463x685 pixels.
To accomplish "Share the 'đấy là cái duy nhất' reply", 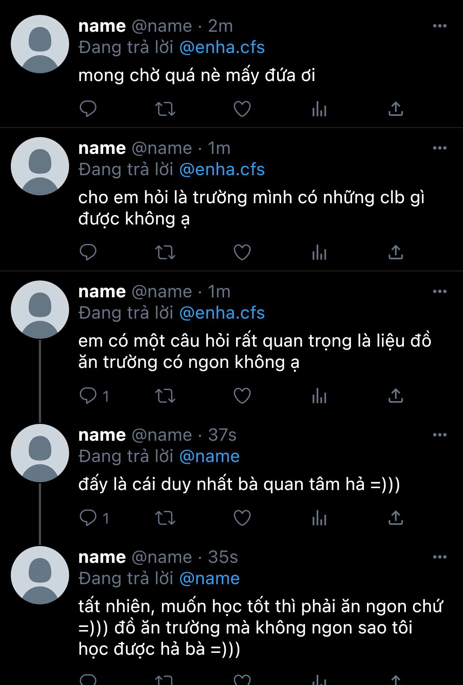I will (396, 518).
